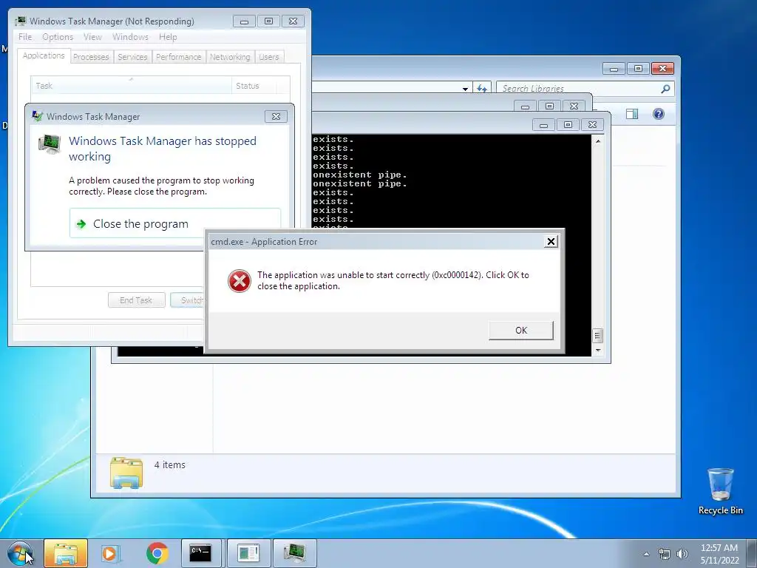Viewport: 757px width, 568px height.
Task: Switch to the Processes tab
Action: pyautogui.click(x=91, y=57)
